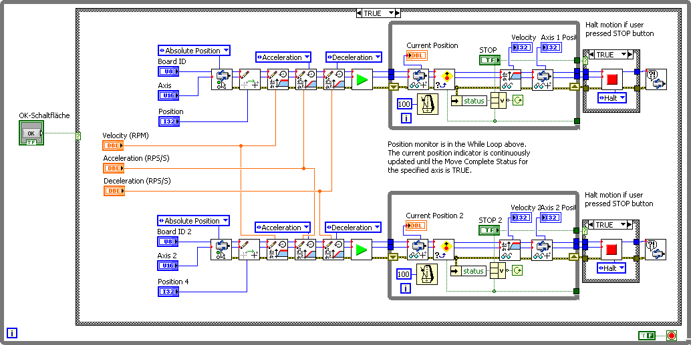Image resolution: width=691 pixels, height=345 pixels.
Task: Click the upper Set Operation Mode VI icon
Action: pyautogui.click(x=222, y=79)
